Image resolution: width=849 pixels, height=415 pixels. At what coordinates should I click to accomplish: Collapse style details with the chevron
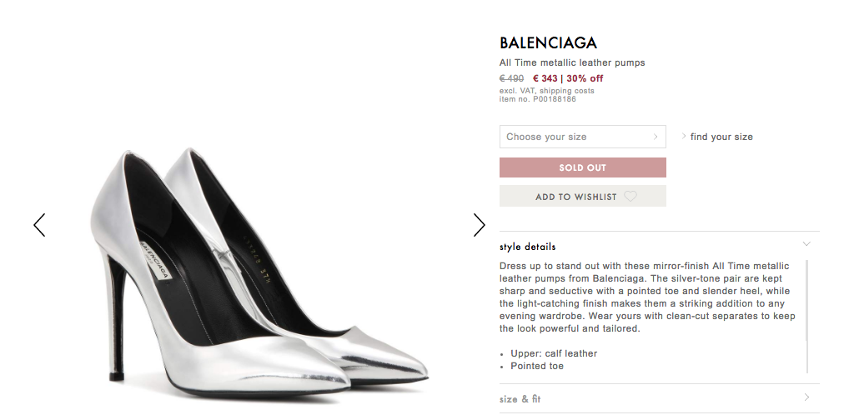[806, 244]
